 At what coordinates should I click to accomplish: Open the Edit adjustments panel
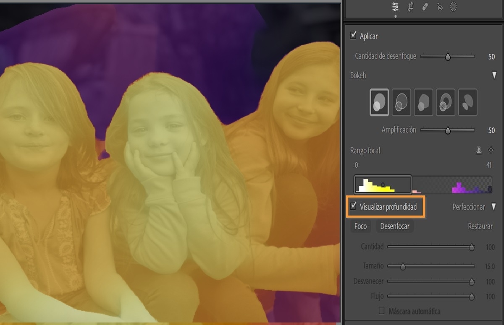point(395,7)
